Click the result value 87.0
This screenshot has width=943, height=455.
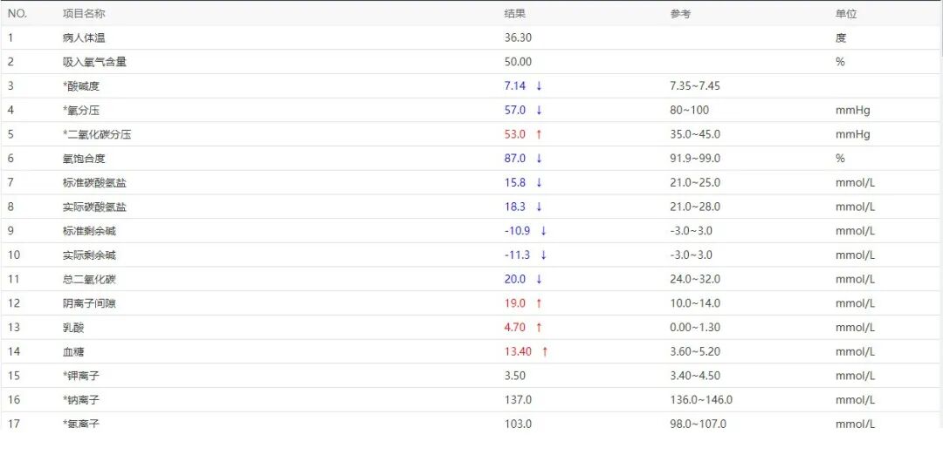coord(515,159)
